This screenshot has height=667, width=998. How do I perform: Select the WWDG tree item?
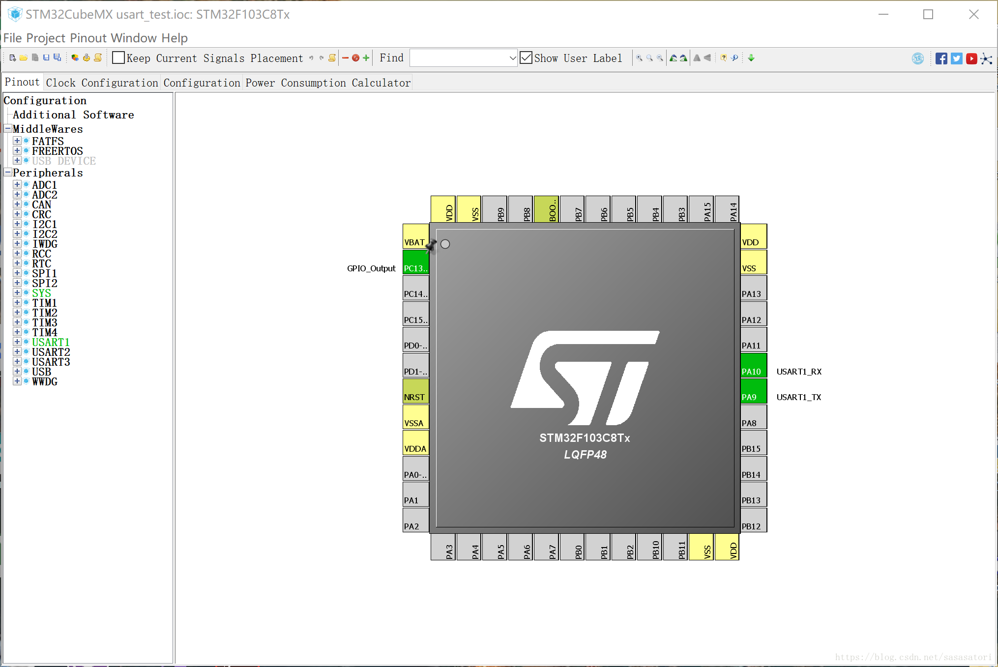pos(45,381)
